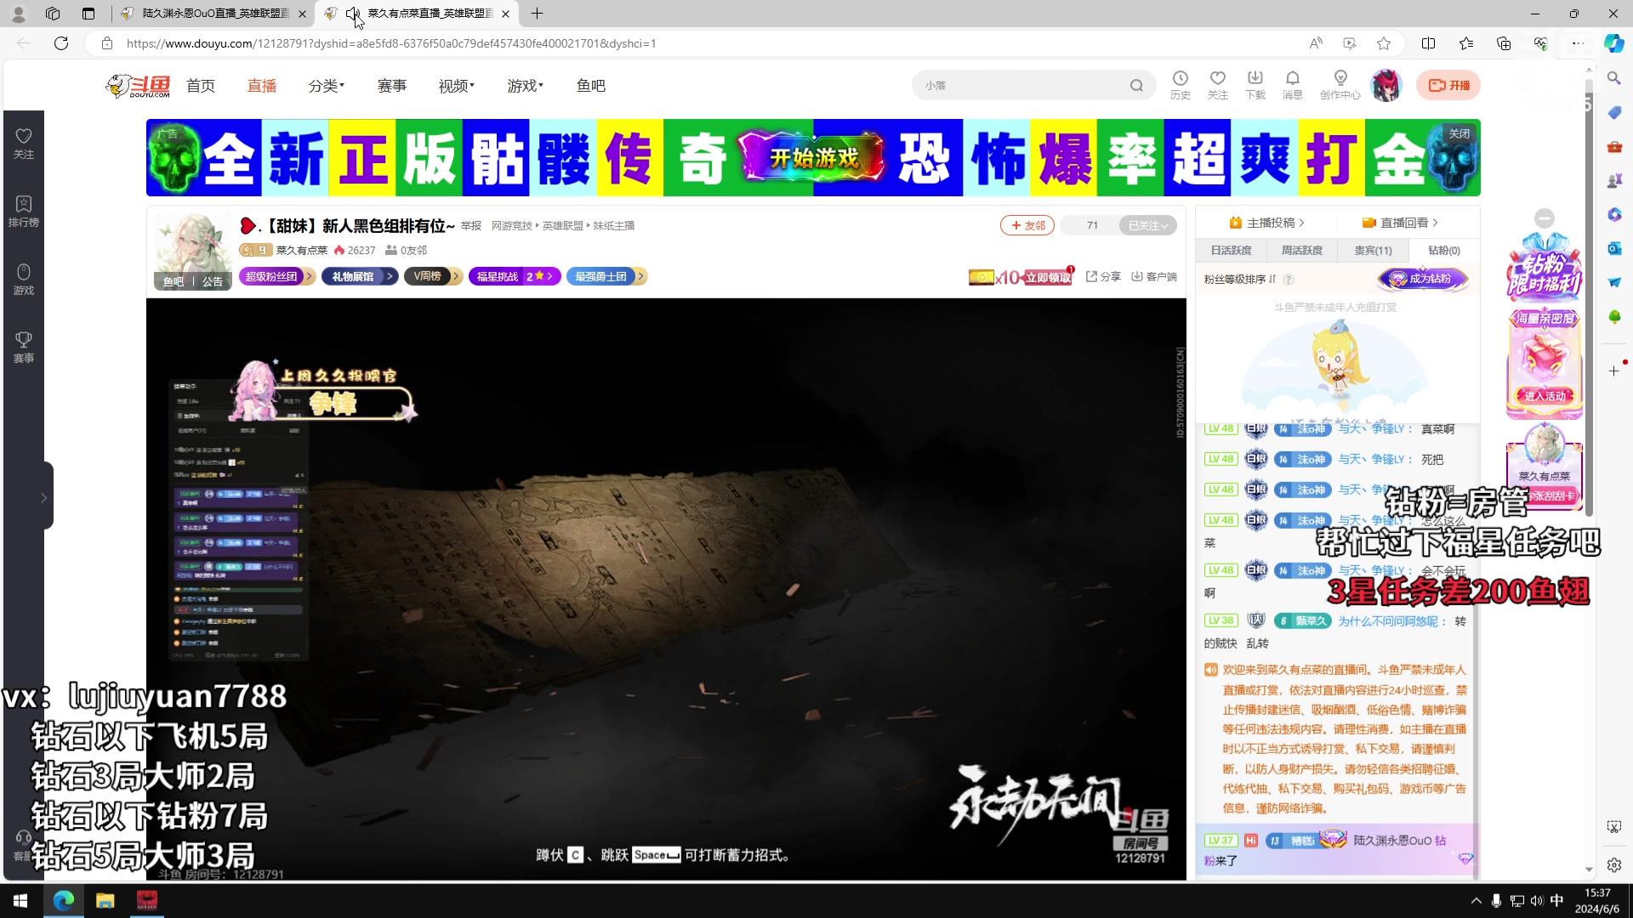The height and width of the screenshot is (918, 1633).
Task: Click the taskbar volume icon
Action: click(1537, 901)
